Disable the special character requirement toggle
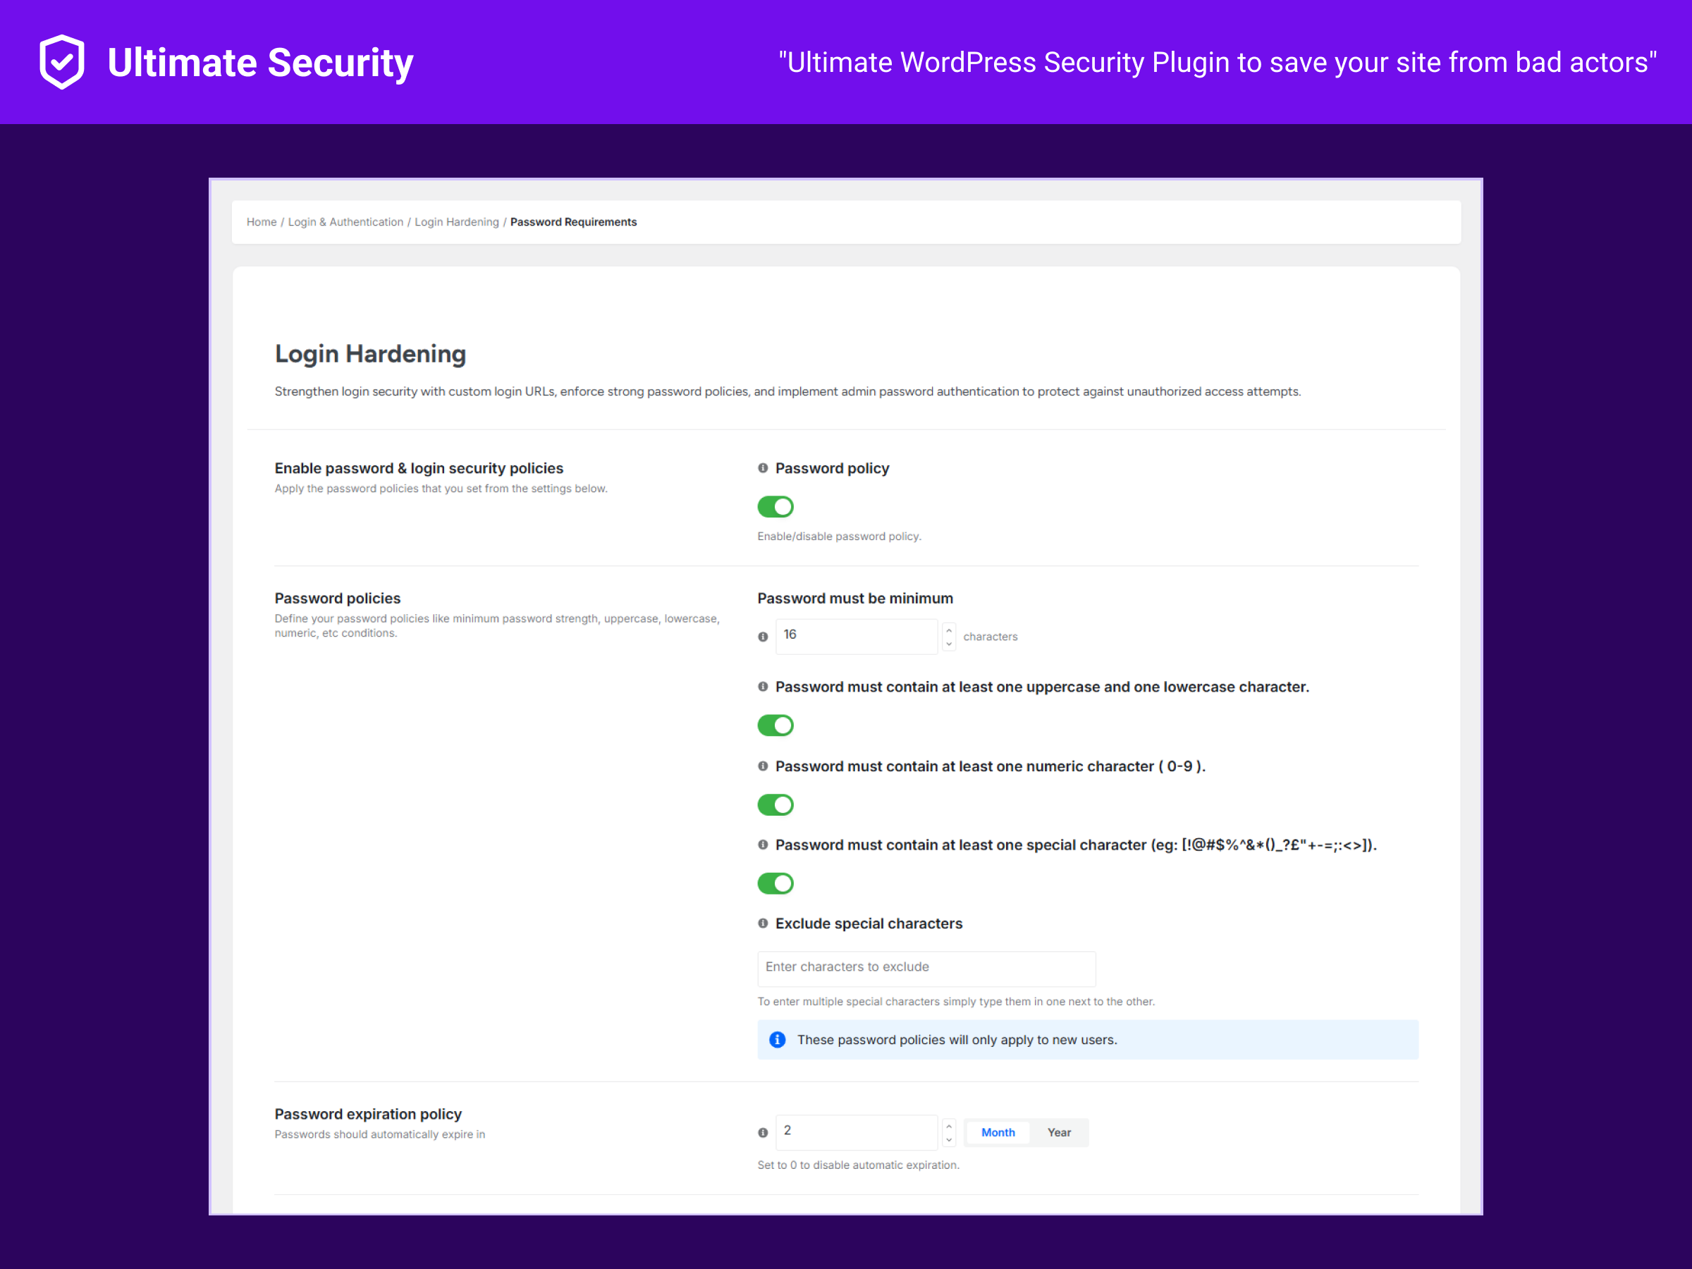Screen dimensions: 1692x1269 click(775, 883)
